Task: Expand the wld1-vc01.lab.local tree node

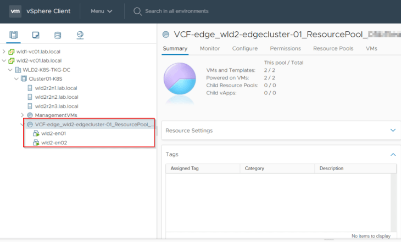Action: (4, 52)
